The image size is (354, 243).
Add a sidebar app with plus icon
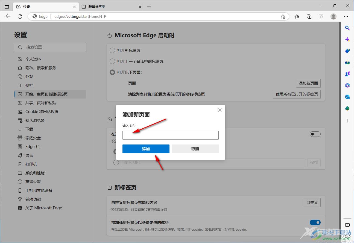[x=347, y=121]
